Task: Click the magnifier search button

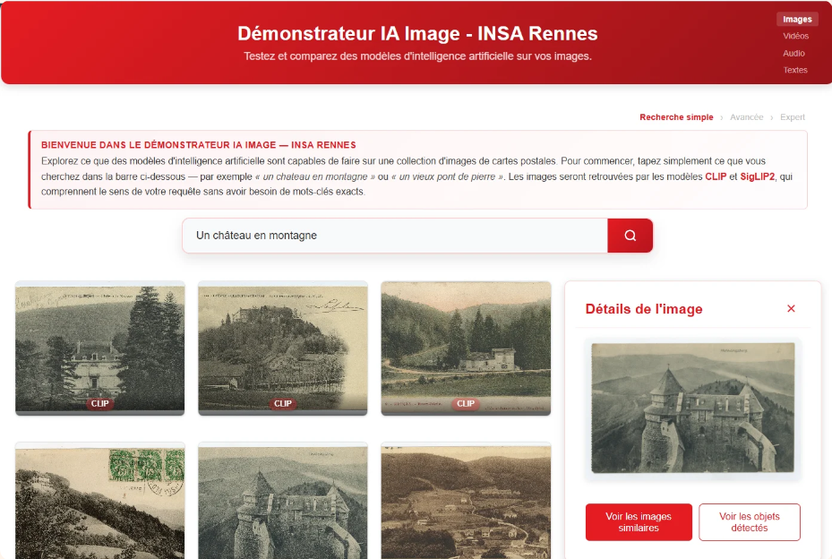Action: (x=630, y=236)
